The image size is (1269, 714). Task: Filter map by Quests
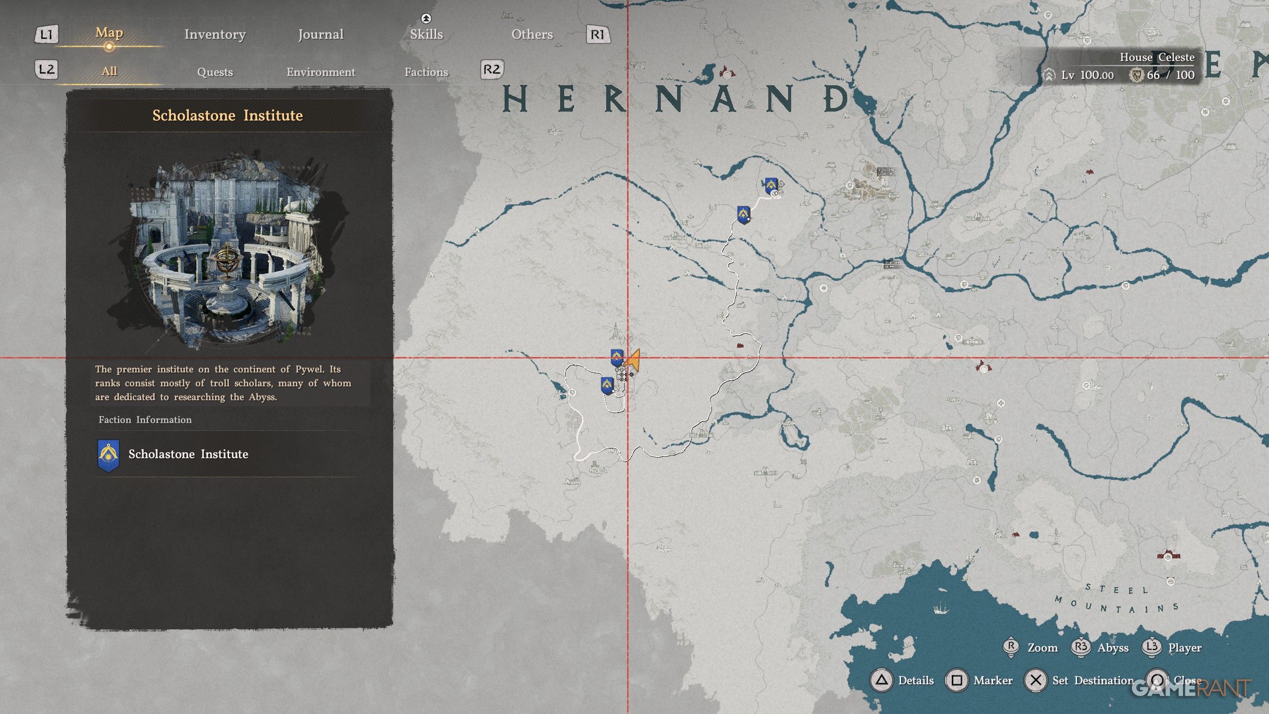pyautogui.click(x=215, y=72)
